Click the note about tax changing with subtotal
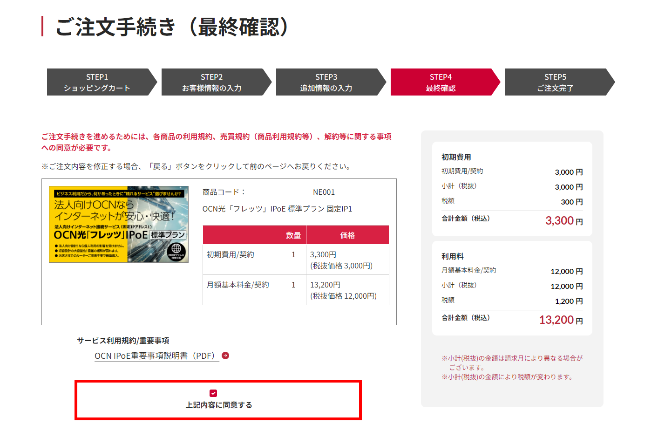 (508, 377)
